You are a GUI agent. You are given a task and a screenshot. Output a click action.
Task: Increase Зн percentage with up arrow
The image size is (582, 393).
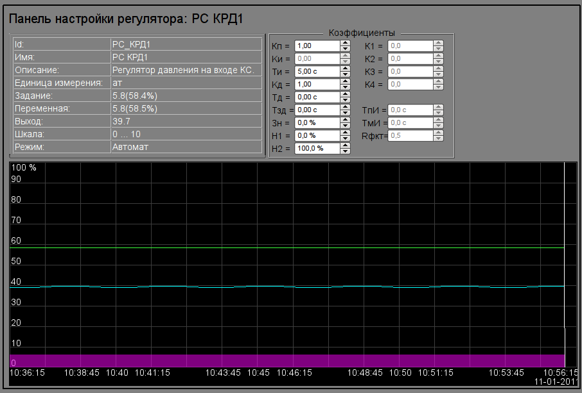[x=345, y=120]
